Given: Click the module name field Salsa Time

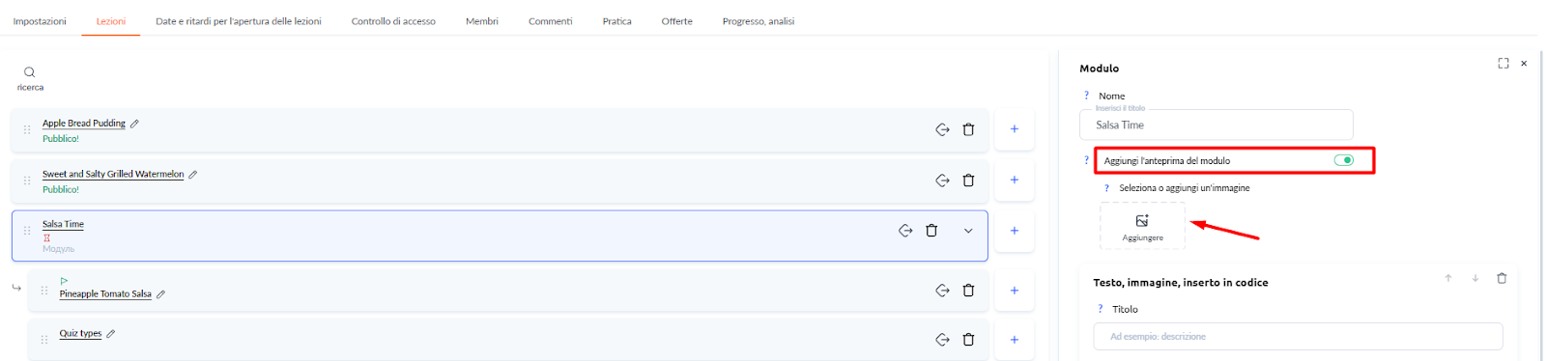Looking at the screenshot, I should coord(1216,125).
